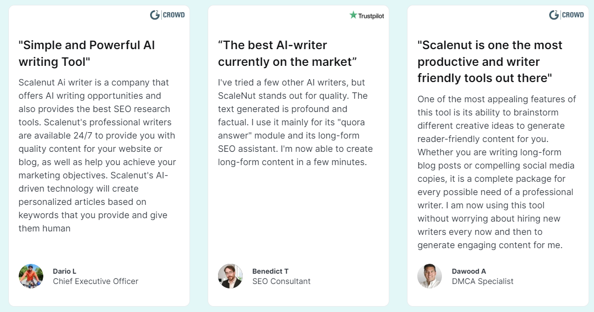Click the G2 Crowd logo on Dario L's review
Image resolution: width=594 pixels, height=312 pixels.
point(167,15)
